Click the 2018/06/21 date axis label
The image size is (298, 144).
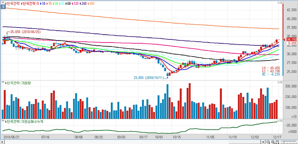(11, 137)
